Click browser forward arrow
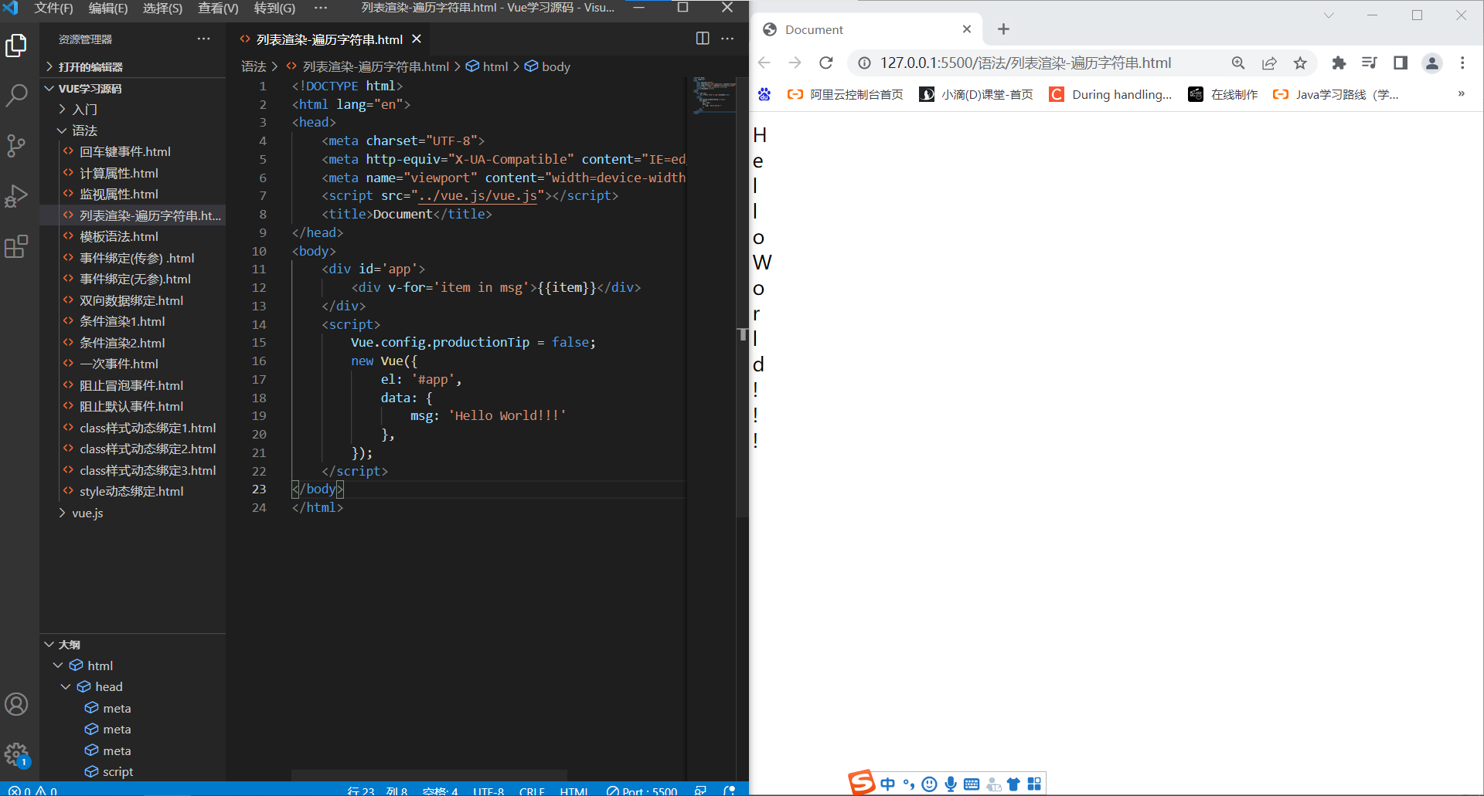 (x=795, y=63)
